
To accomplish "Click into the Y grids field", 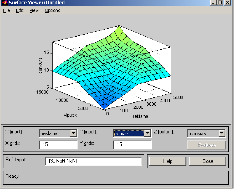I will click(132, 145).
